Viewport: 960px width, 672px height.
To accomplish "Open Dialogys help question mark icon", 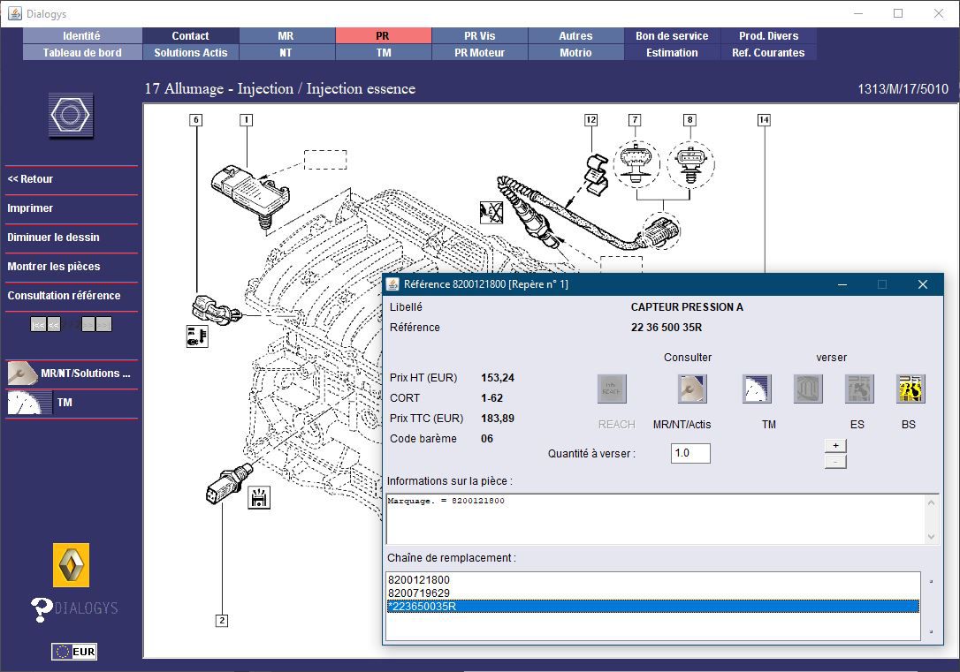I will (41, 609).
